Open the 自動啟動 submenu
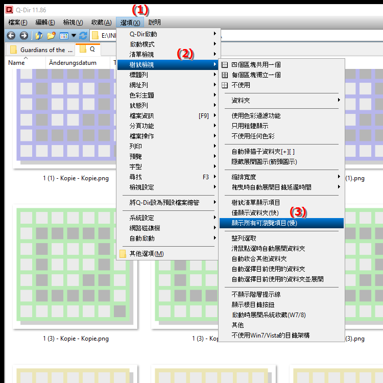Screen dimensions: 383x383 169,238
